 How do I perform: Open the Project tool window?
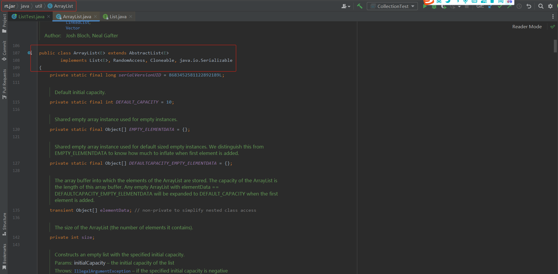pos(4,24)
